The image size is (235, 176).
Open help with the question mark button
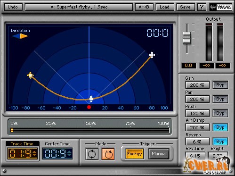[202, 7]
